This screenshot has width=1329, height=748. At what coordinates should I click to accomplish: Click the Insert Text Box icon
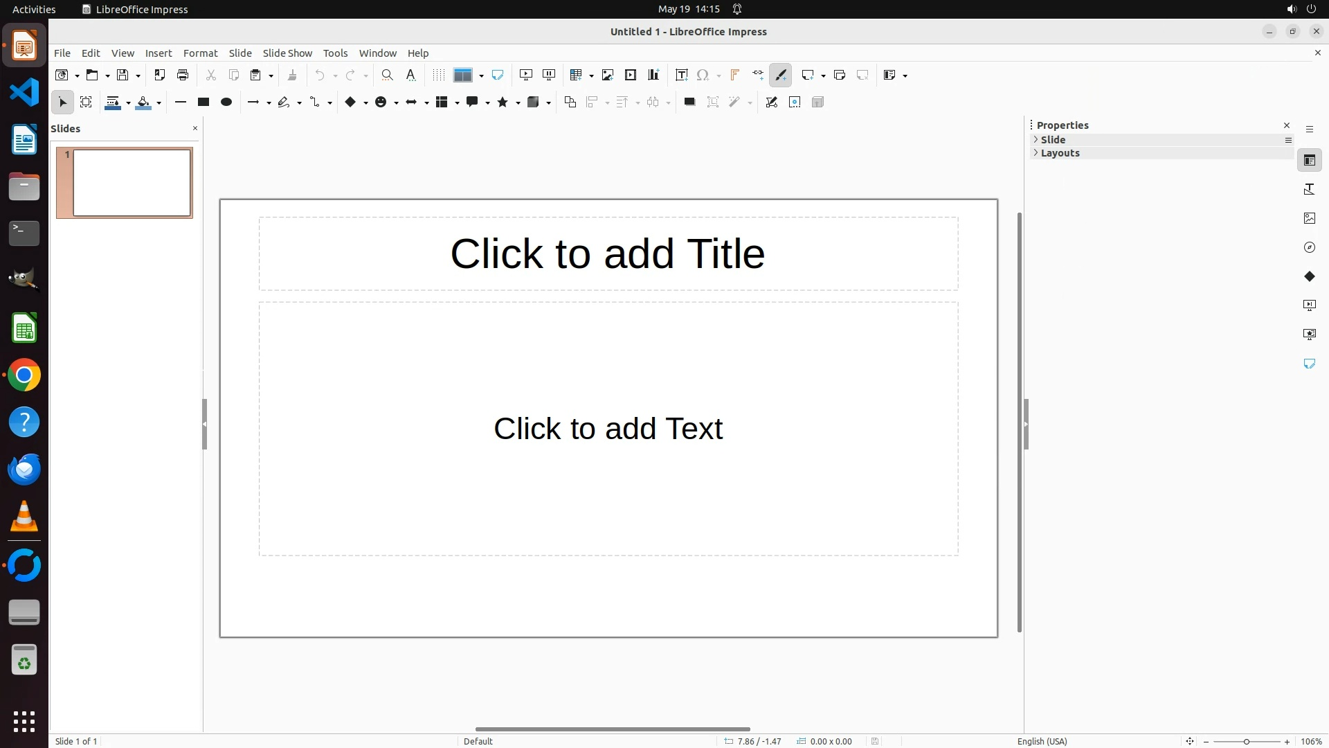click(x=681, y=75)
